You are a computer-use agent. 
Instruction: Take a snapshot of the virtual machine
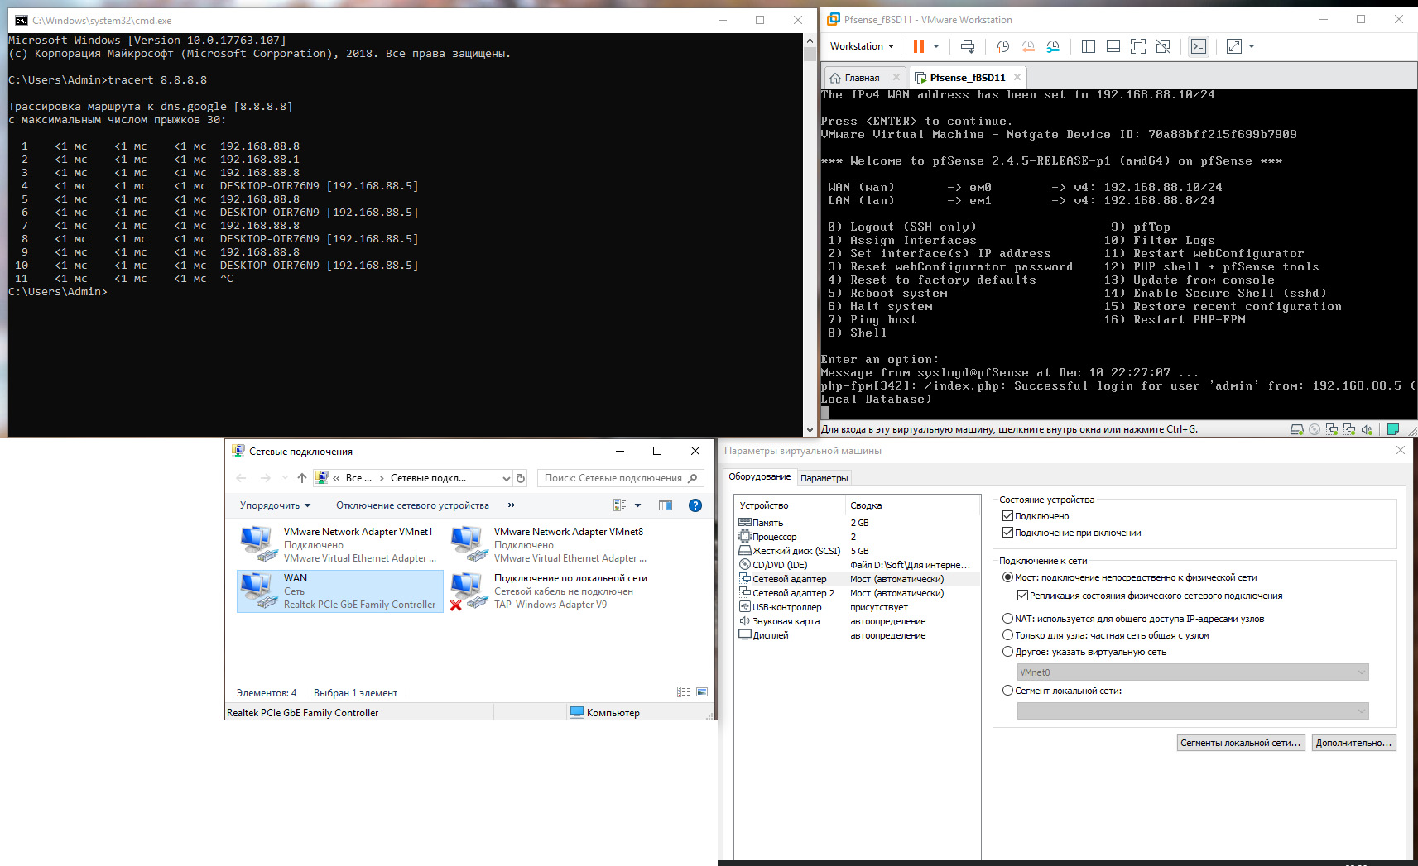pyautogui.click(x=1002, y=46)
